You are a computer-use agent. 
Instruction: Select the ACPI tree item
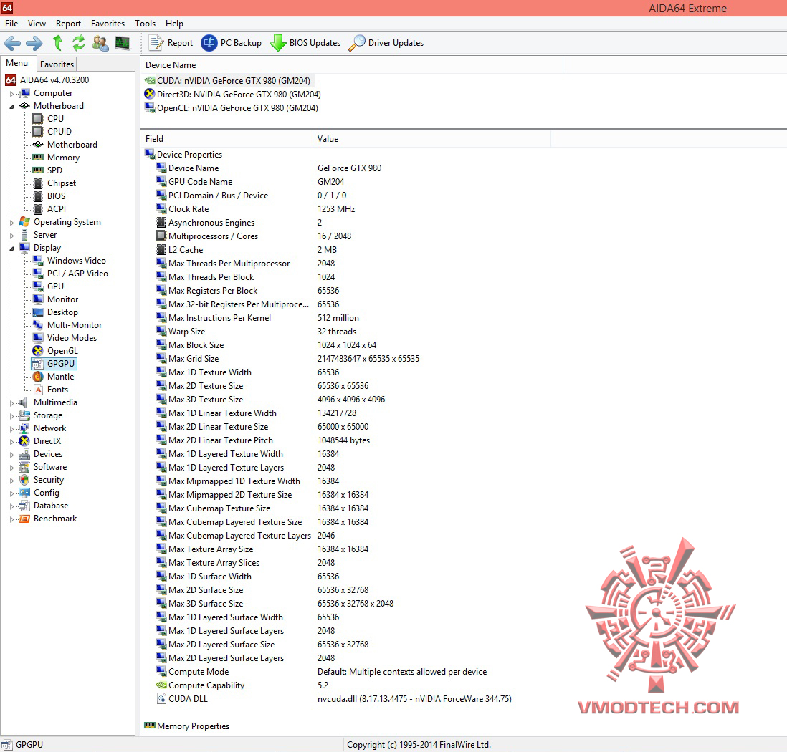click(x=57, y=209)
